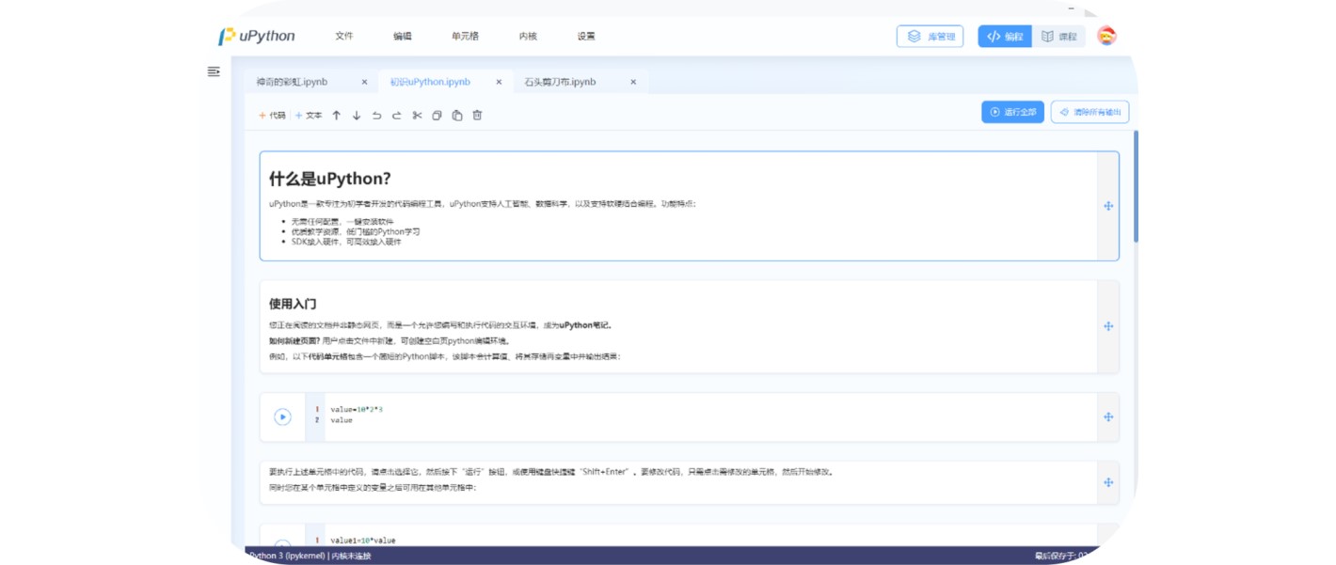Switch to 编程 (coding) mode
The image size is (1336, 565).
tap(1005, 37)
